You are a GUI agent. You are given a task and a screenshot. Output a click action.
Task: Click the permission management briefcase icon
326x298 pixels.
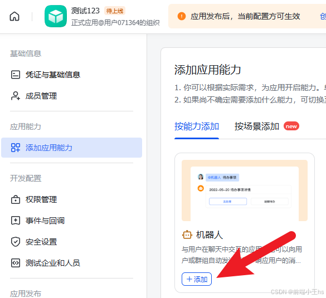16,199
